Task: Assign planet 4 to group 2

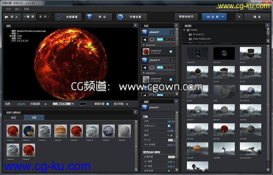Action: tap(167, 67)
